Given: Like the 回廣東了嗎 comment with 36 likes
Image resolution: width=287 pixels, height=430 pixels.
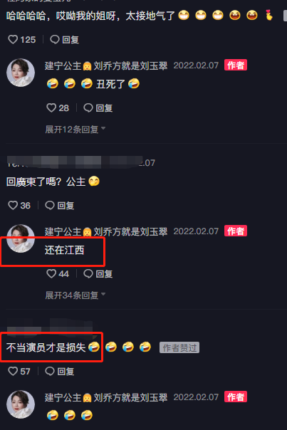Looking at the screenshot, I should tap(19, 206).
